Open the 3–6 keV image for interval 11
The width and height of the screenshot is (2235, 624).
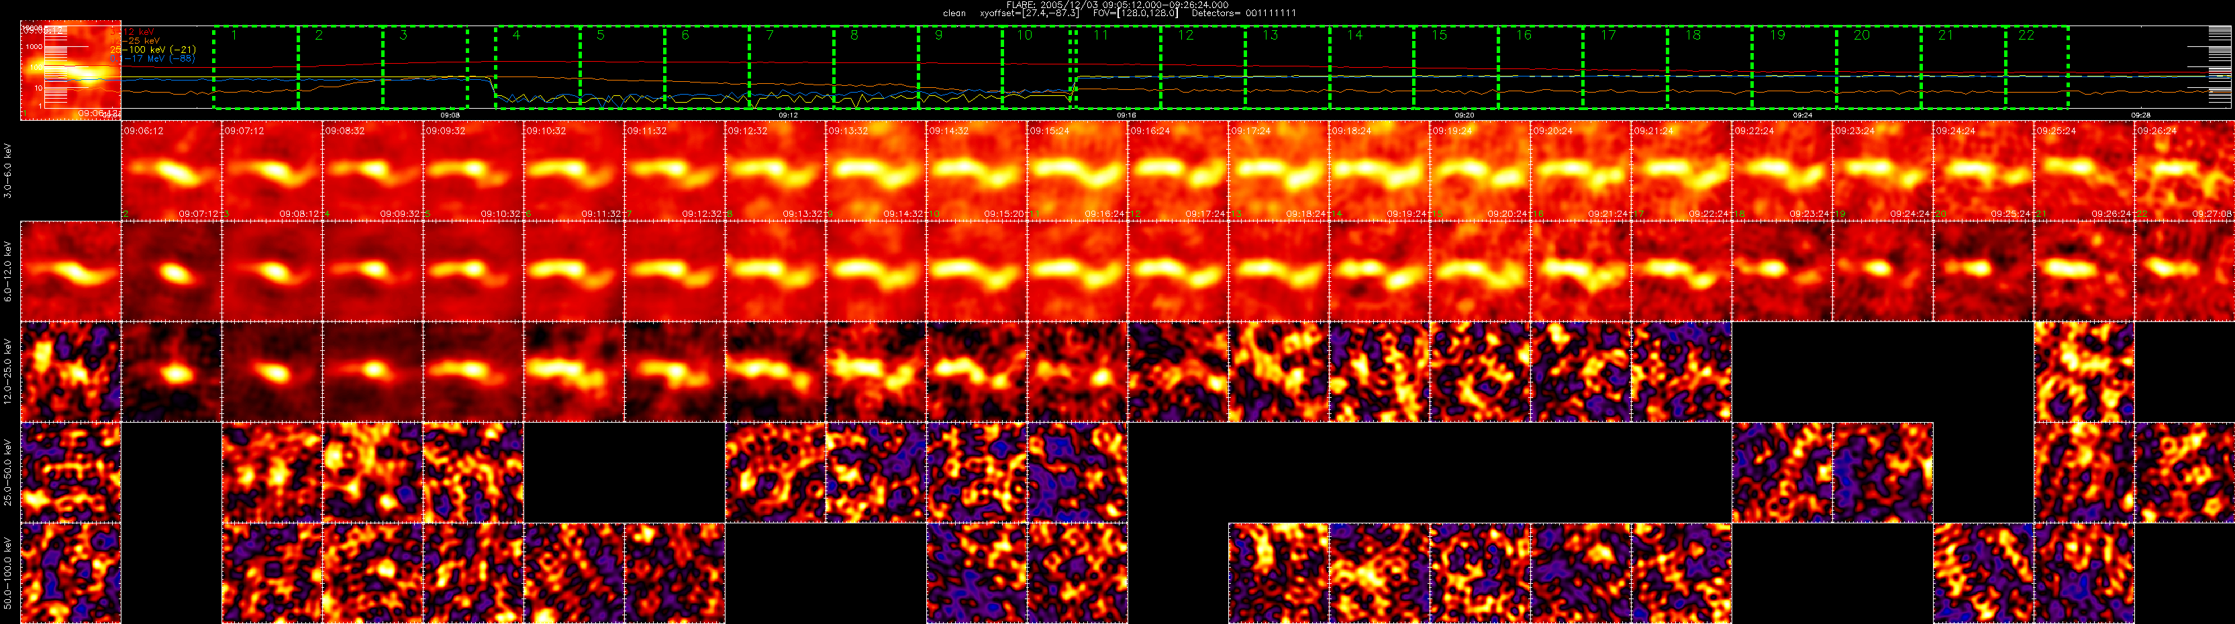pos(1078,171)
